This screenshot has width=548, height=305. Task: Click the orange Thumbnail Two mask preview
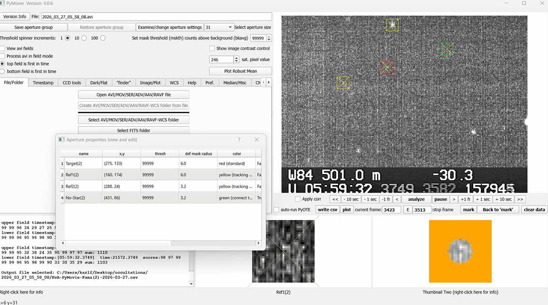pos(460,251)
